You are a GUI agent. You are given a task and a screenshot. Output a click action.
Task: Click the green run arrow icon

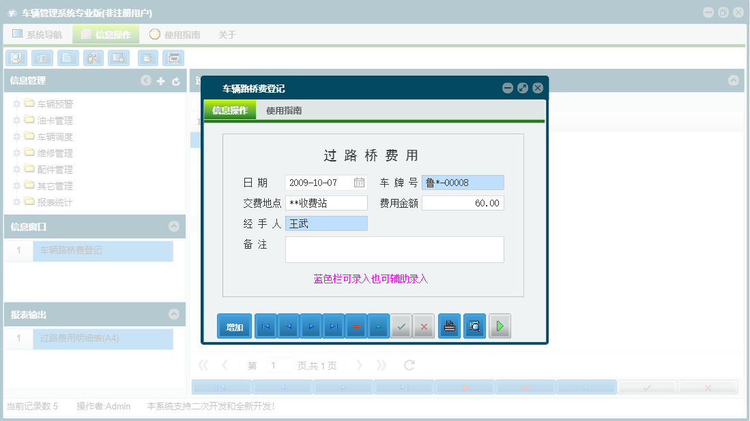click(x=499, y=326)
